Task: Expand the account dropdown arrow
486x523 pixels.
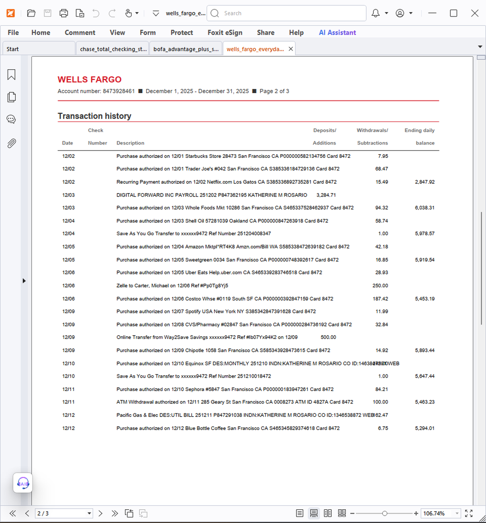Action: (411, 13)
